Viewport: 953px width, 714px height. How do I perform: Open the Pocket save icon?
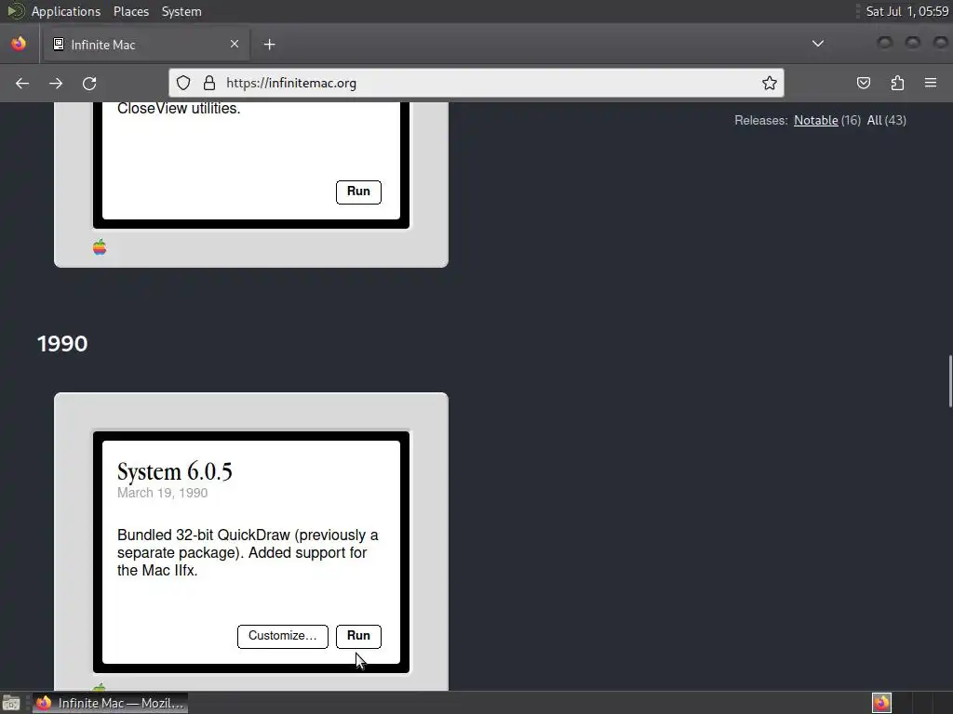[863, 83]
